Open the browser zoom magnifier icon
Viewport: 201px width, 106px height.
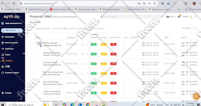coord(150,4)
